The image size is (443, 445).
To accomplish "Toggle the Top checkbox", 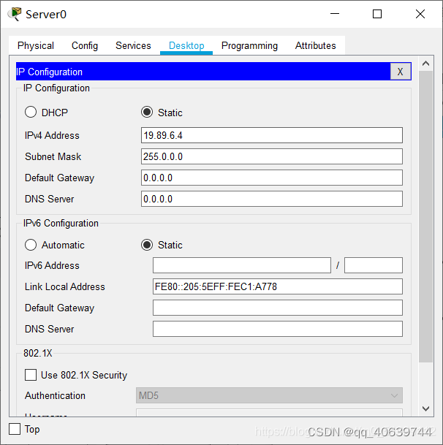I will pyautogui.click(x=15, y=429).
